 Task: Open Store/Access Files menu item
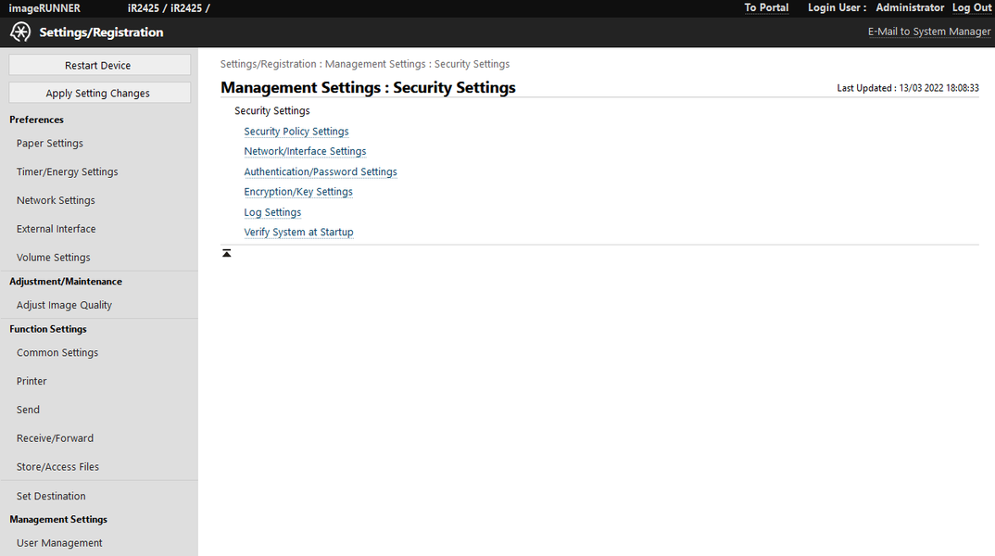(57, 467)
